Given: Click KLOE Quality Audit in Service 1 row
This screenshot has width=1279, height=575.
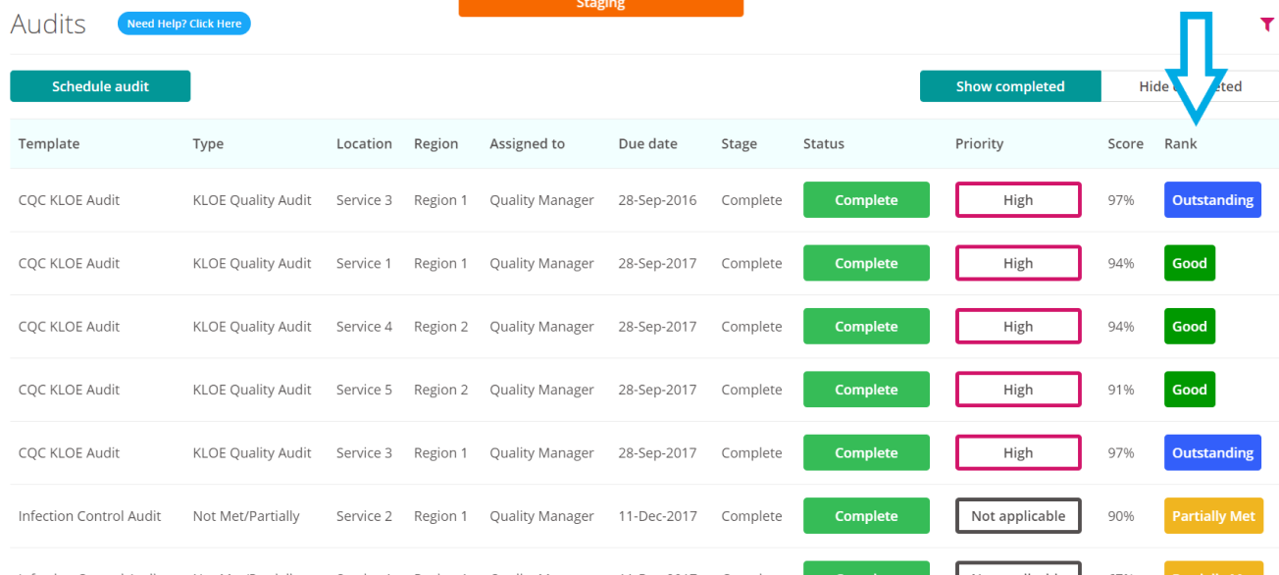Looking at the screenshot, I should pos(252,263).
